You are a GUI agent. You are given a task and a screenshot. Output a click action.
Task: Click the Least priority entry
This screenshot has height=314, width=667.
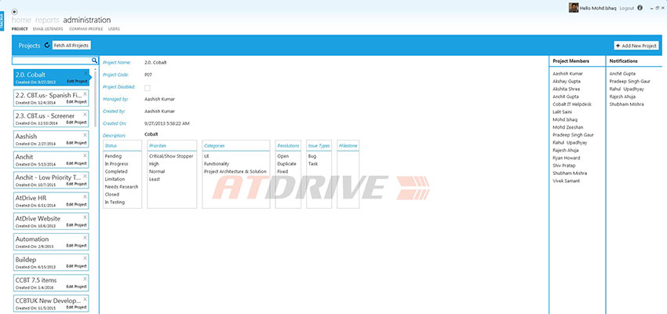coord(155,179)
